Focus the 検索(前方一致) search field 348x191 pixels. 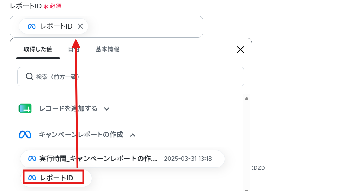pyautogui.click(x=131, y=77)
